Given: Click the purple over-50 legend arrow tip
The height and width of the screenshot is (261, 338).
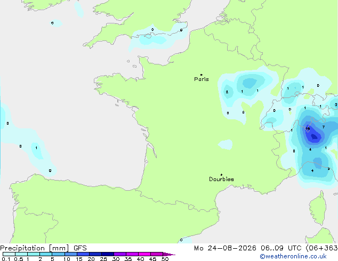Looking at the screenshot, I should (x=169, y=254).
